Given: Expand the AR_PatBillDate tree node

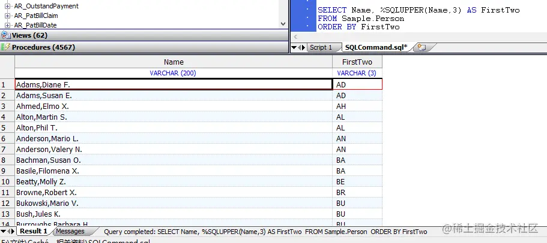Looking at the screenshot, I should point(7,25).
